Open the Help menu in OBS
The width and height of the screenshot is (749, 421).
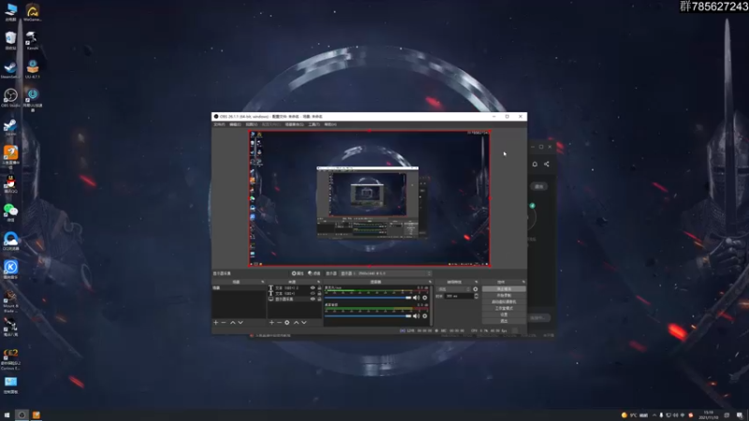pyautogui.click(x=330, y=124)
